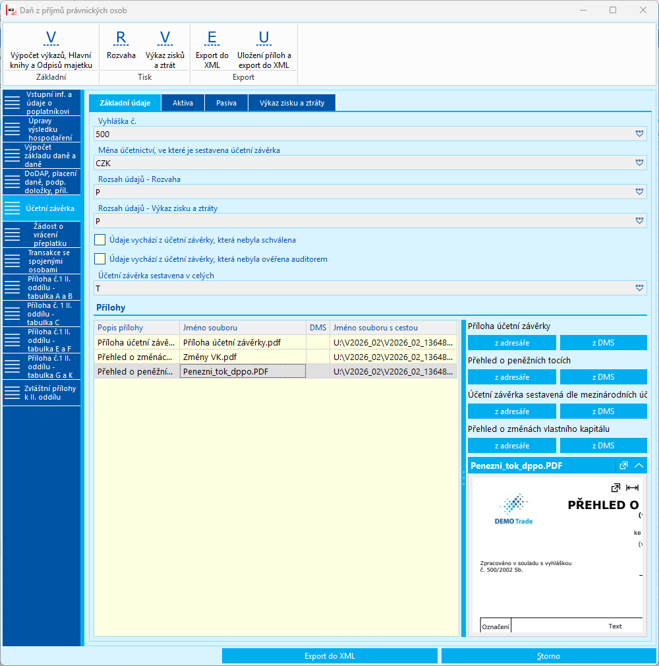Click 'z adresáře' for Příloha účetní závěrky
Screen dimensions: 659x666
(x=512, y=343)
